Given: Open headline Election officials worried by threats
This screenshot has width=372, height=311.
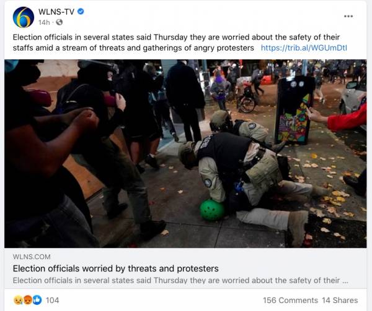Looking at the screenshot, I should click(115, 268).
